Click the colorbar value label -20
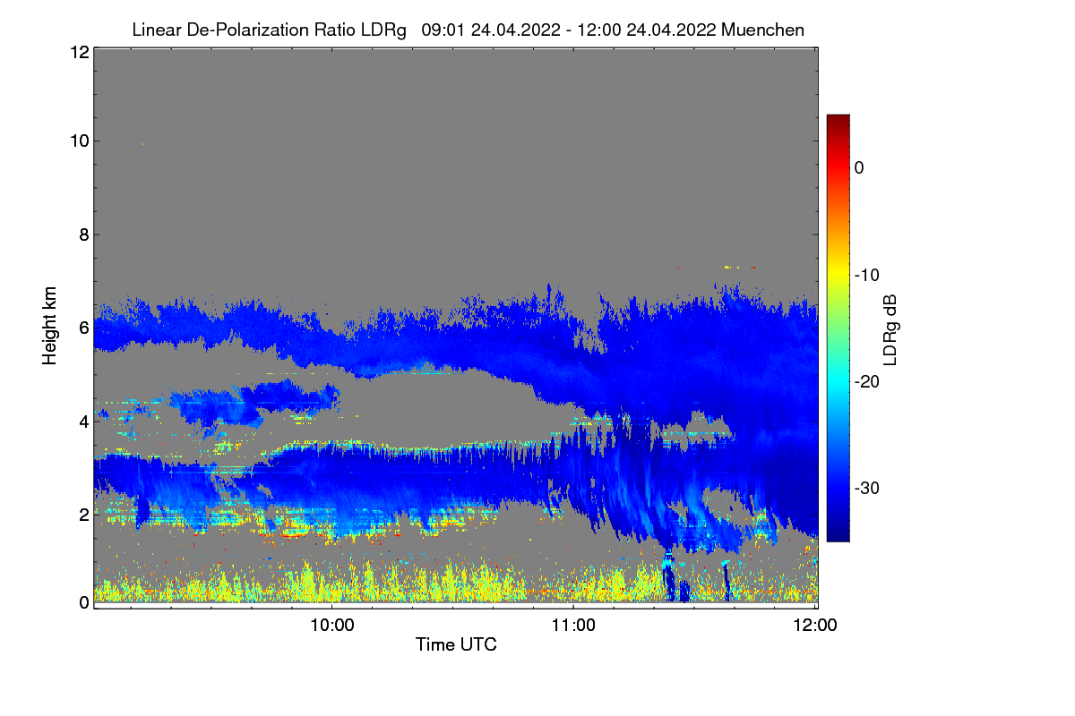The width and height of the screenshot is (1075, 716). coord(866,381)
